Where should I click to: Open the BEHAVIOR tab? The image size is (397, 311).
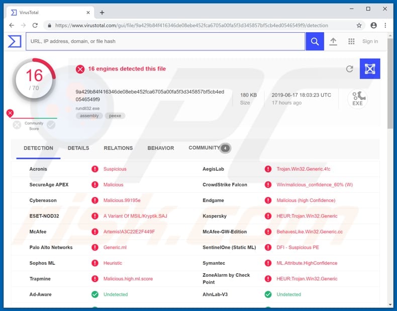coord(160,148)
